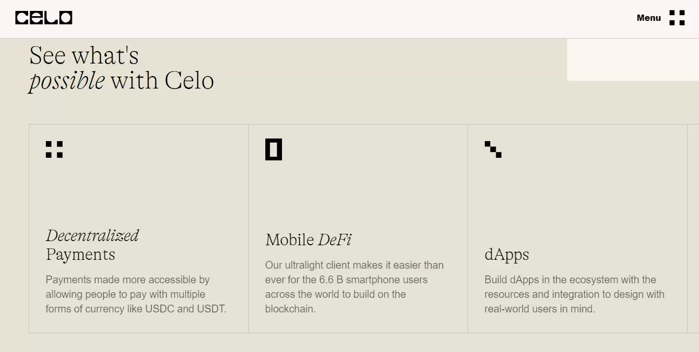Image resolution: width=699 pixels, height=352 pixels.
Task: Click the "Build dApps in the ecosystem" paragraph
Action: click(574, 294)
